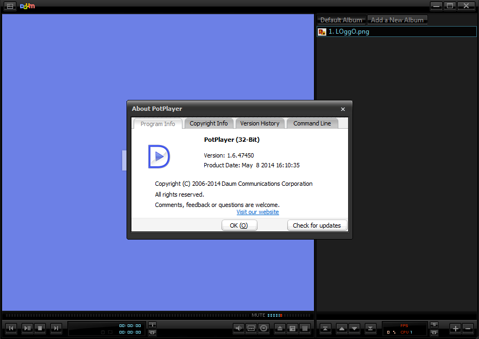Close the About PotPlayer dialog
479x339 pixels.
click(x=343, y=109)
